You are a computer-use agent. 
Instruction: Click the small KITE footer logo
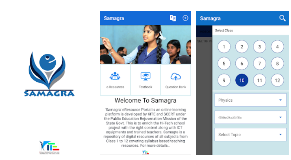[x=145, y=152]
